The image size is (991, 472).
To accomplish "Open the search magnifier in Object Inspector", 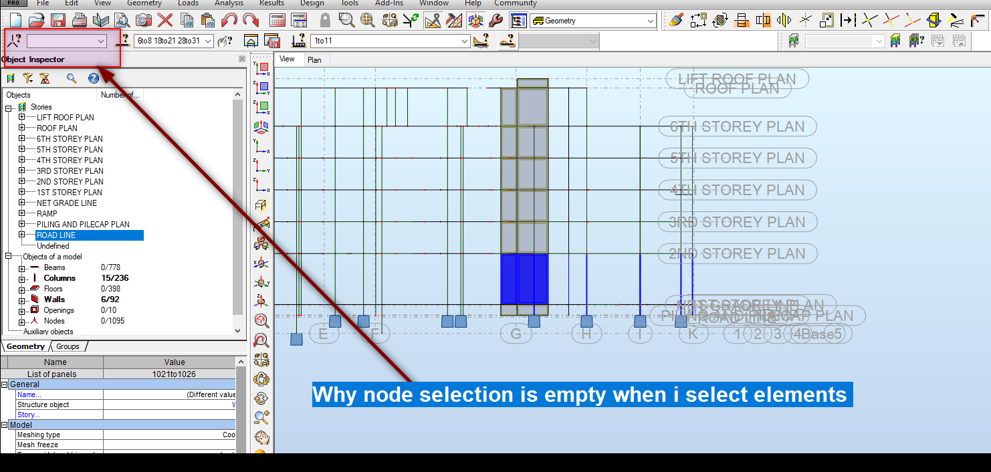I will (x=71, y=78).
